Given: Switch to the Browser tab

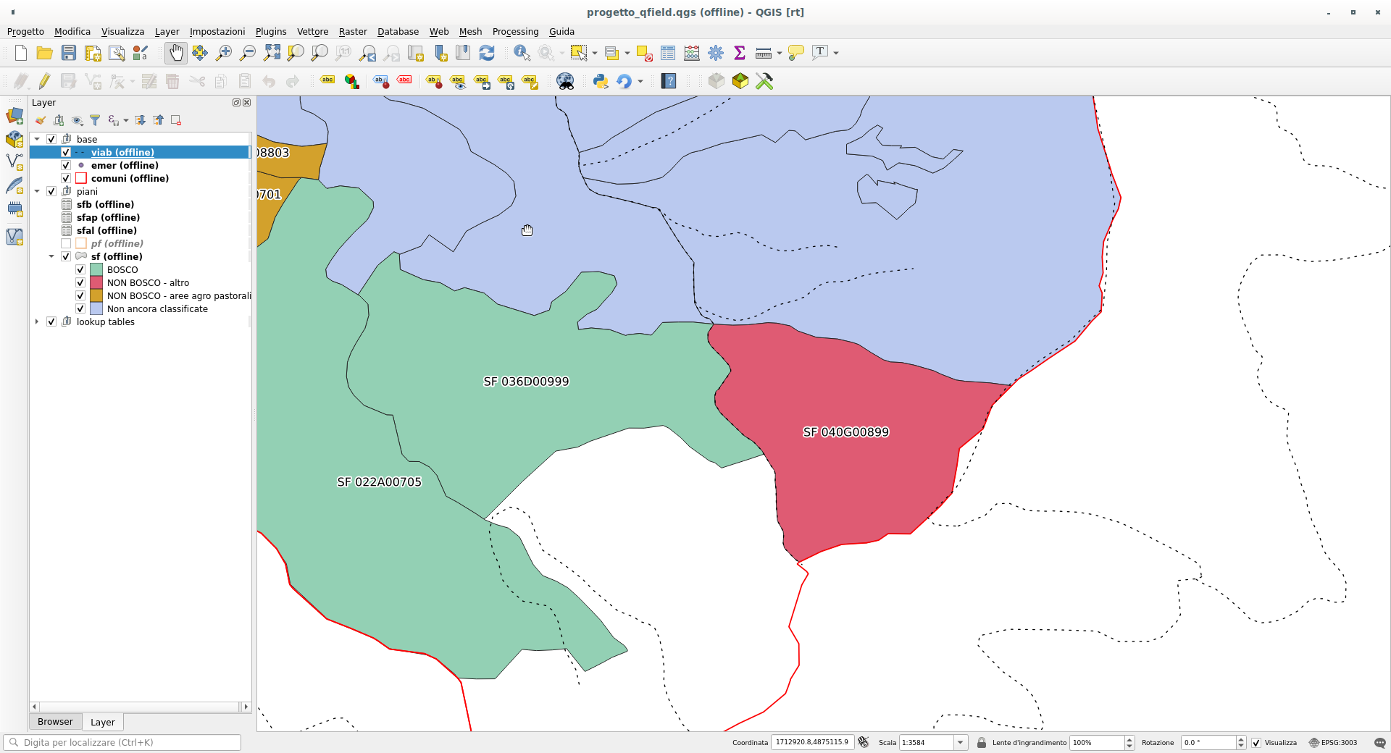Looking at the screenshot, I should pyautogui.click(x=55, y=722).
